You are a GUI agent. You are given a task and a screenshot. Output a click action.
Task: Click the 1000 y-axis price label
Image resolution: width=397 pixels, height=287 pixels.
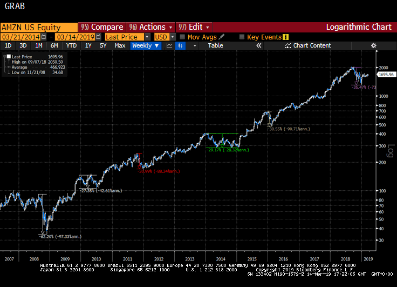pyautogui.click(x=384, y=96)
